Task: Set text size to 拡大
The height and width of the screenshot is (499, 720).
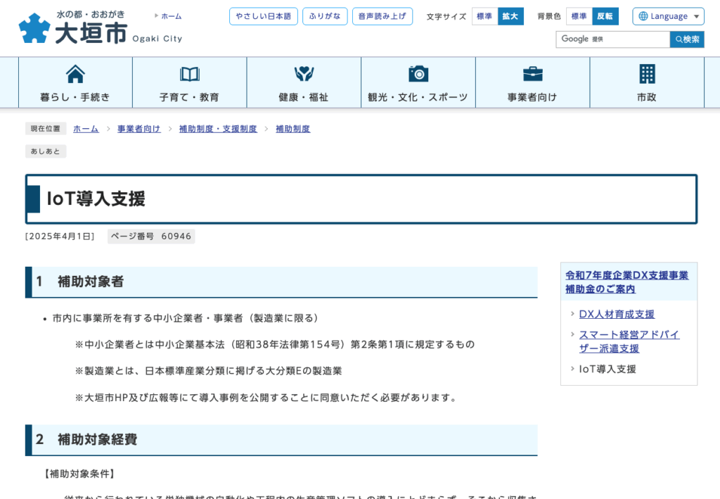Action: point(510,16)
